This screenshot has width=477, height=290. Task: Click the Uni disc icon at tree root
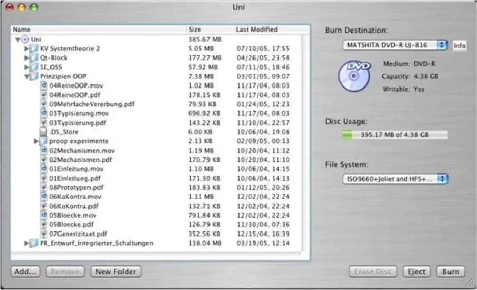(25, 39)
